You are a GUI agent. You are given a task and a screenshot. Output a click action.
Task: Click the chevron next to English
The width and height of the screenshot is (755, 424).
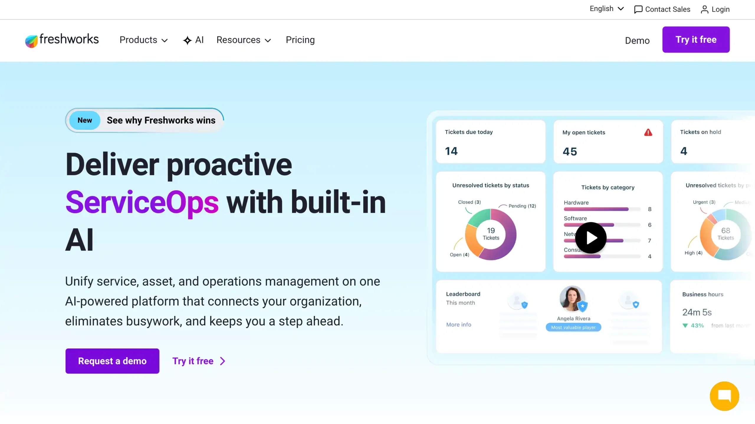(x=621, y=9)
